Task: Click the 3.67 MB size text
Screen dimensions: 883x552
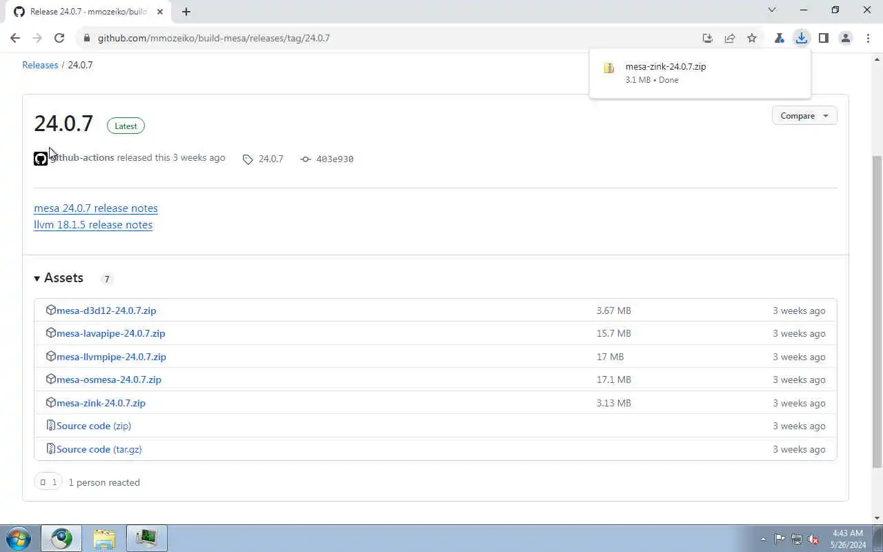Action: click(x=614, y=310)
